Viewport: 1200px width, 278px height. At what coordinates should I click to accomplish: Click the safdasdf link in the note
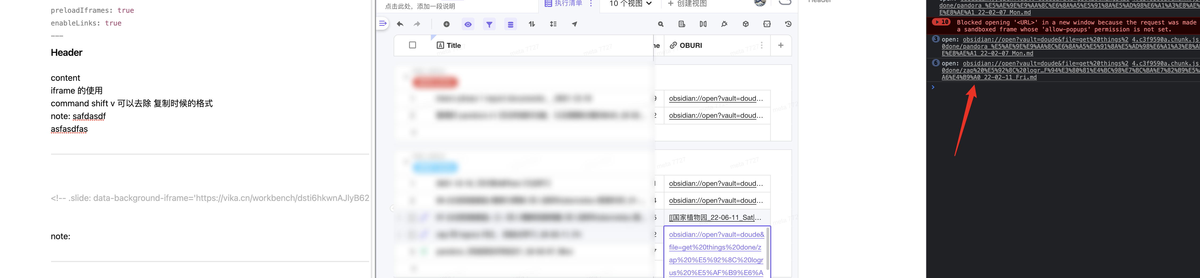(89, 116)
